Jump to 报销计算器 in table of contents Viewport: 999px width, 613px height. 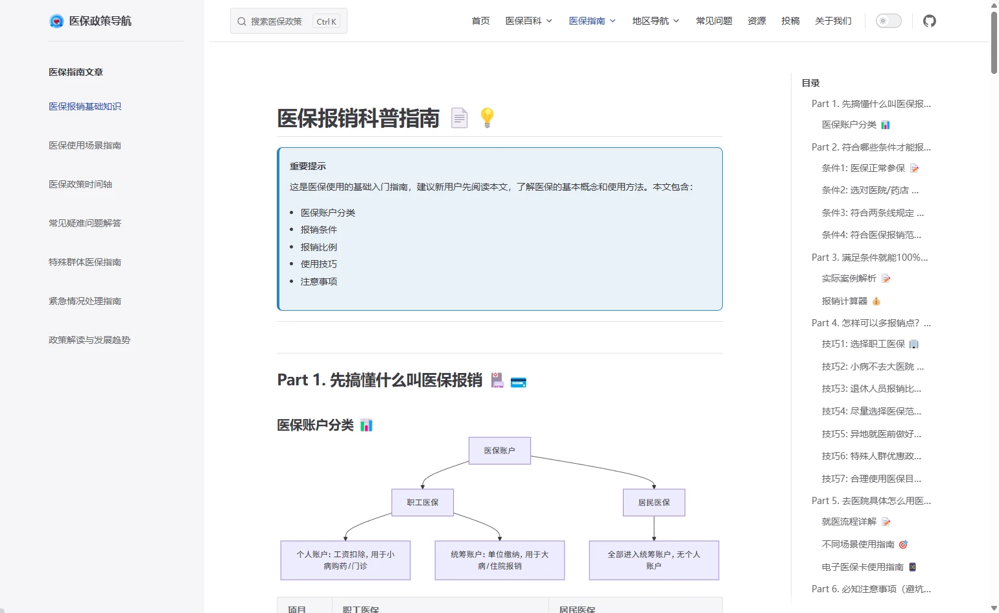(844, 301)
